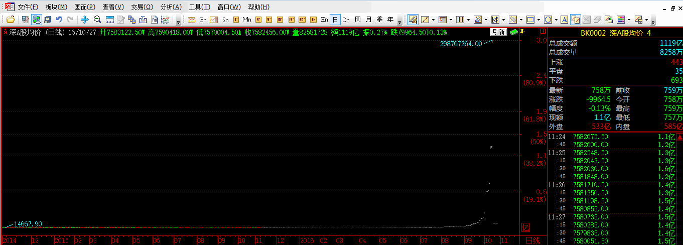Image resolution: width=683 pixels, height=245 pixels.
Task: Click the F10 document info icon
Action: pos(155,20)
